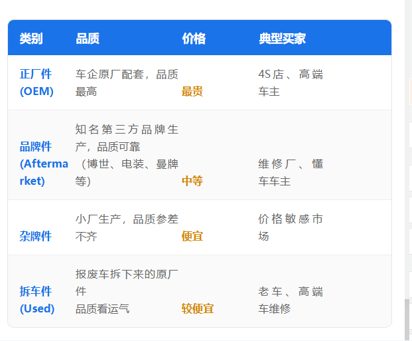Viewport: 412px width, 341px height.
Task: Click the 典型买家 column header
Action: 283,39
